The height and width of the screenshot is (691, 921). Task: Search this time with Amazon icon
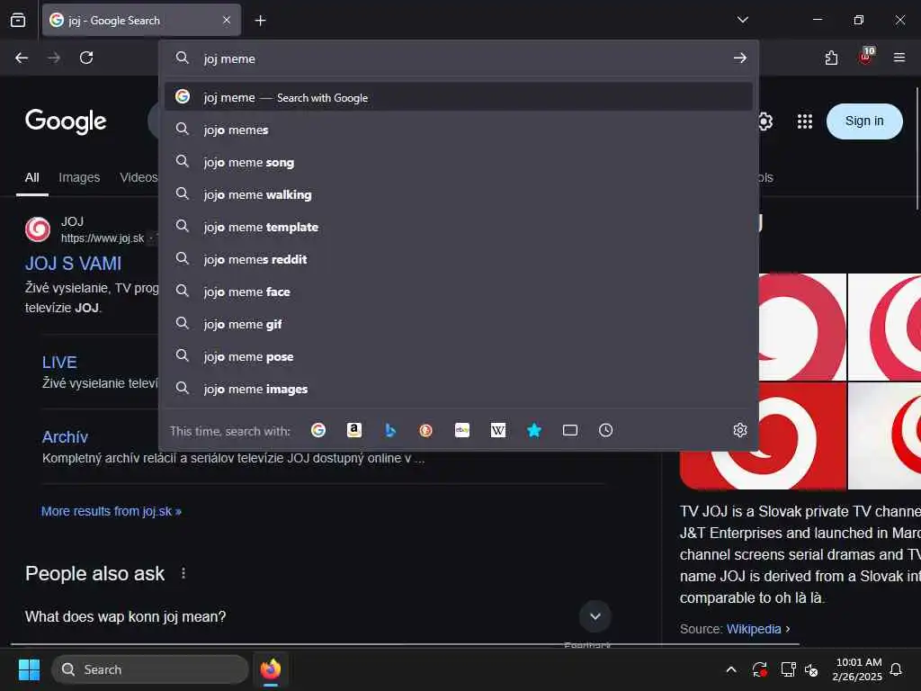(x=354, y=430)
